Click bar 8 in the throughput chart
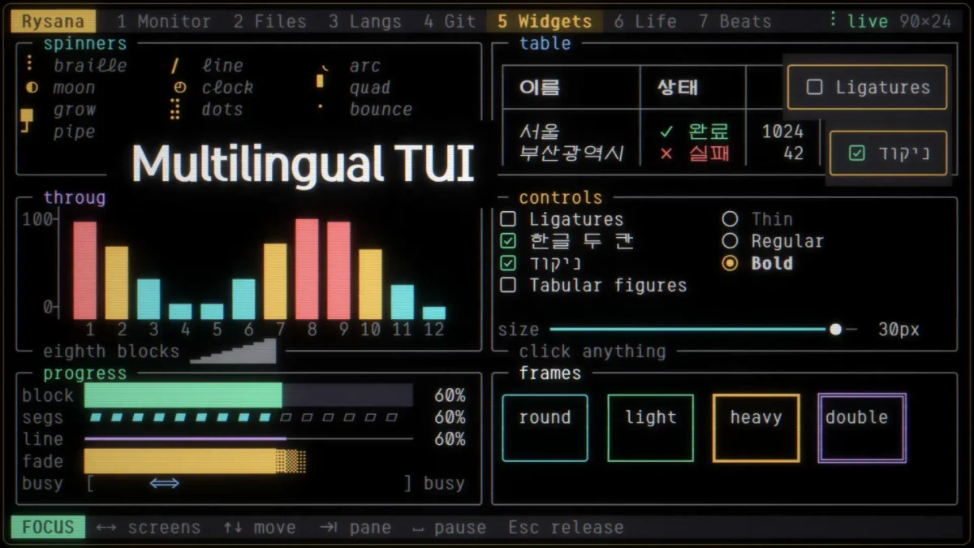974x548 pixels. pos(307,269)
